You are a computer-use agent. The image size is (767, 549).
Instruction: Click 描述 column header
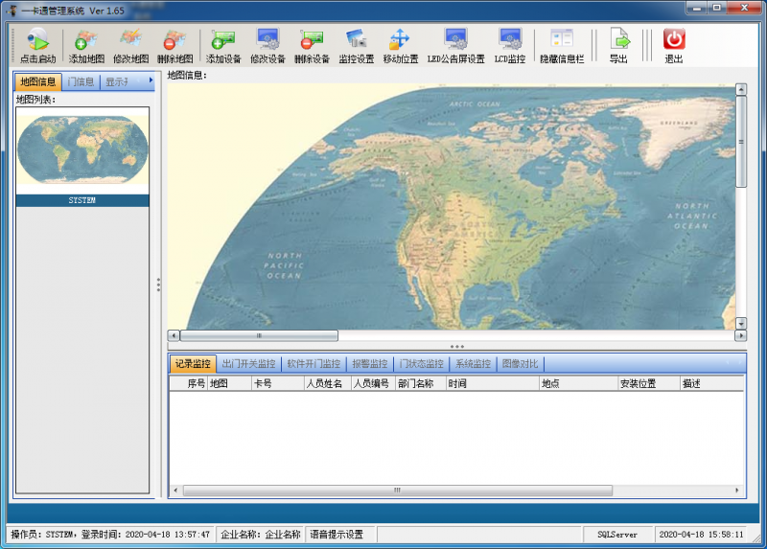click(x=711, y=383)
